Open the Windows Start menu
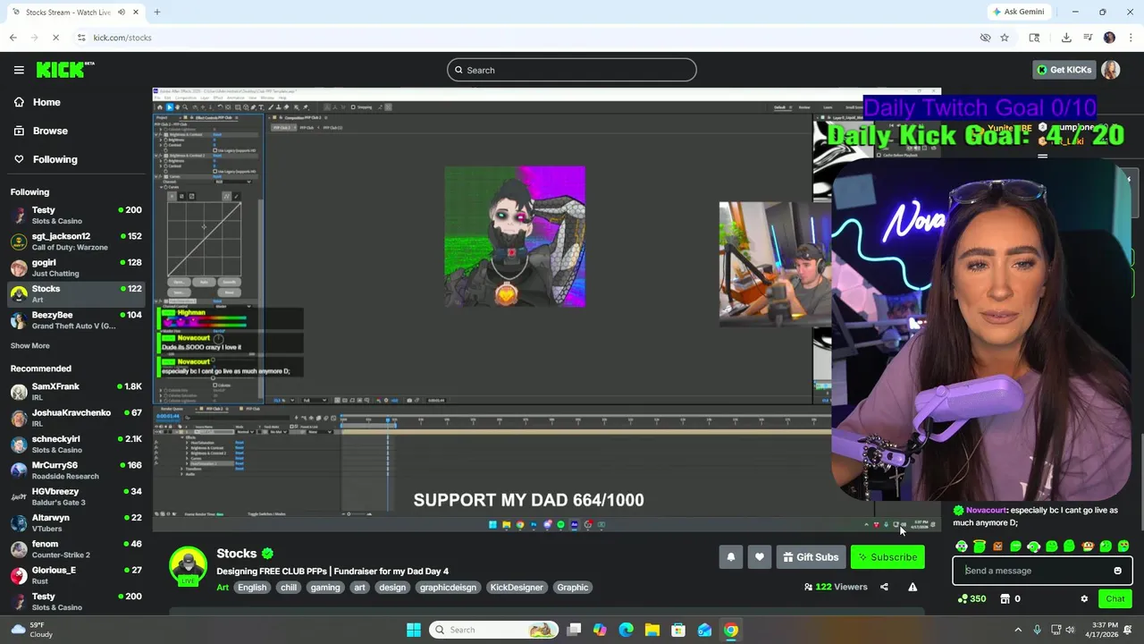Viewport: 1144px width, 644px height. click(413, 630)
